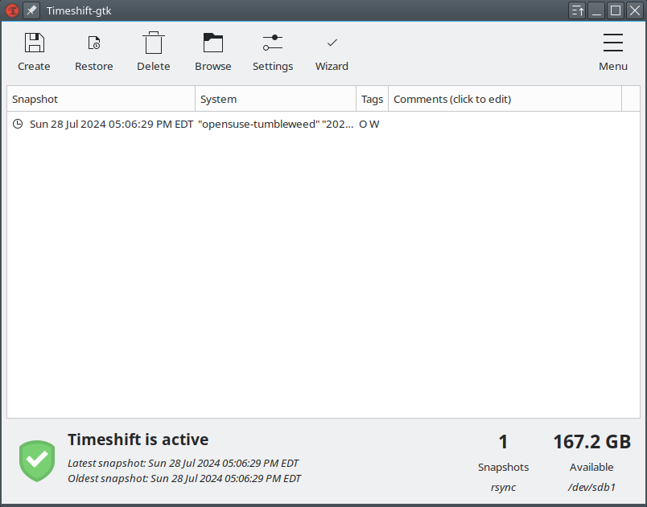This screenshot has height=507, width=647.
Task: Click the Latest snapshot status line
Action: pos(183,464)
